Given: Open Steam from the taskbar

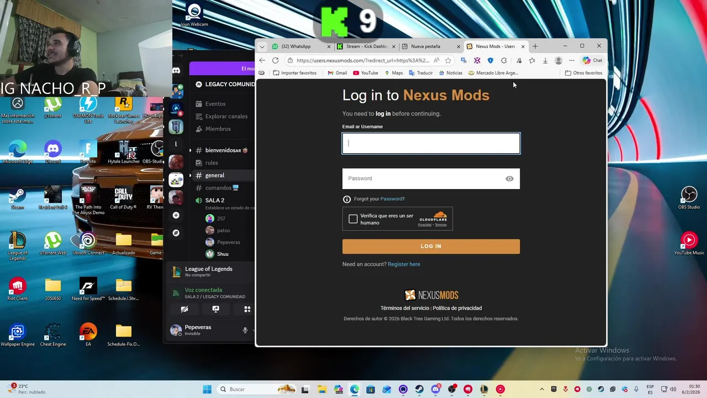Looking at the screenshot, I should click(x=419, y=389).
